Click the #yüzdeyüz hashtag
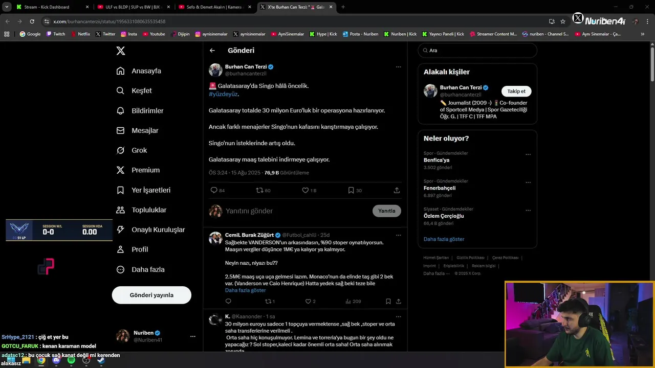 (x=223, y=94)
